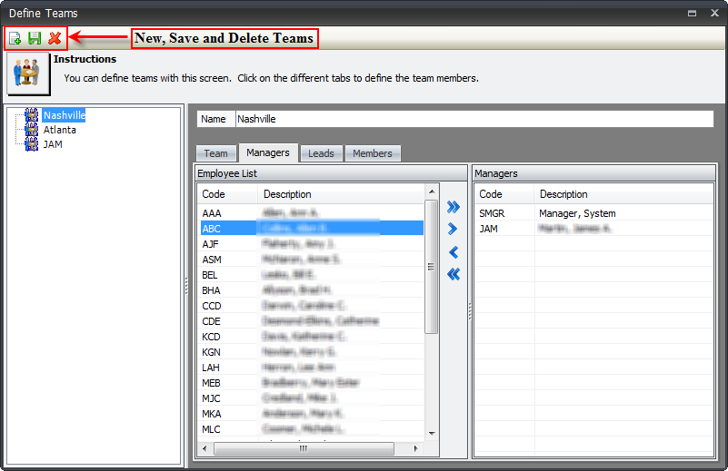This screenshot has height=471, width=728.
Task: Click the single right arrow to add employee
Action: (454, 229)
